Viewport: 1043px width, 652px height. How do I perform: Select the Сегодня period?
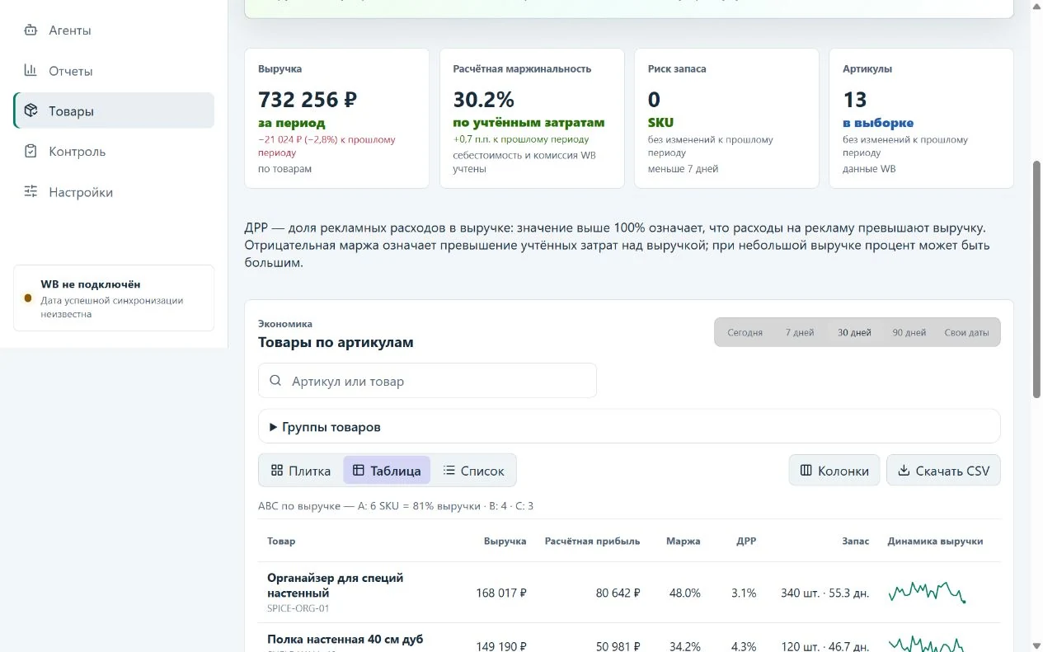click(x=745, y=333)
